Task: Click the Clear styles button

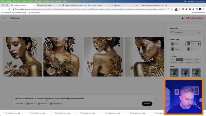Action: coord(20,104)
